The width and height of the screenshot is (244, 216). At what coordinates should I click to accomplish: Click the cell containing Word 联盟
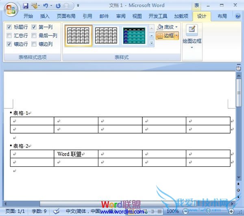[x=76, y=154]
